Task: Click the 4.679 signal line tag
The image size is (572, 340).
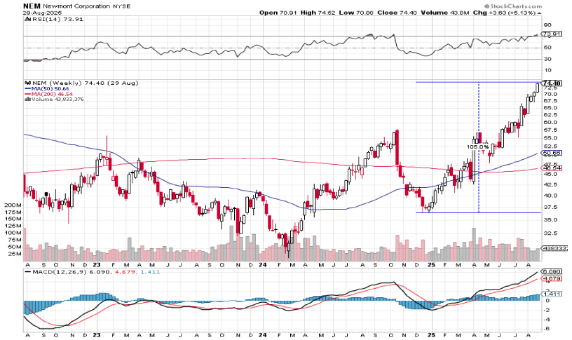Action: tap(551, 279)
